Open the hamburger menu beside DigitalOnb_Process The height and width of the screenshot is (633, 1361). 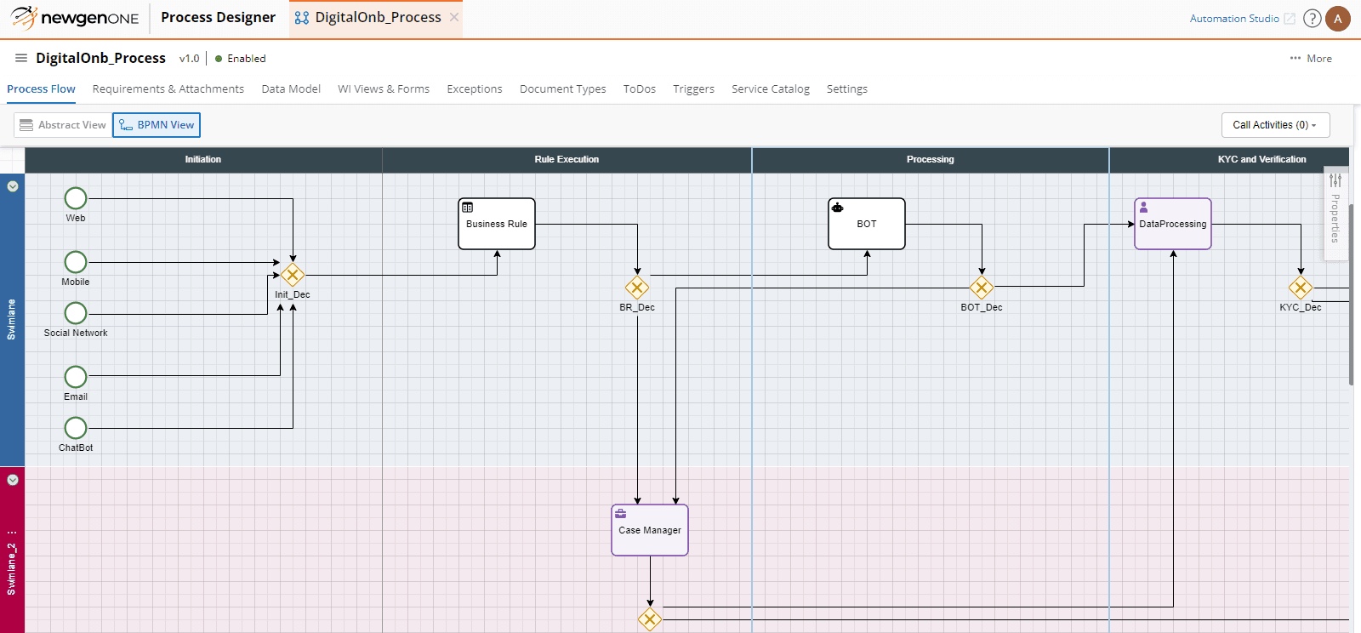tap(21, 58)
